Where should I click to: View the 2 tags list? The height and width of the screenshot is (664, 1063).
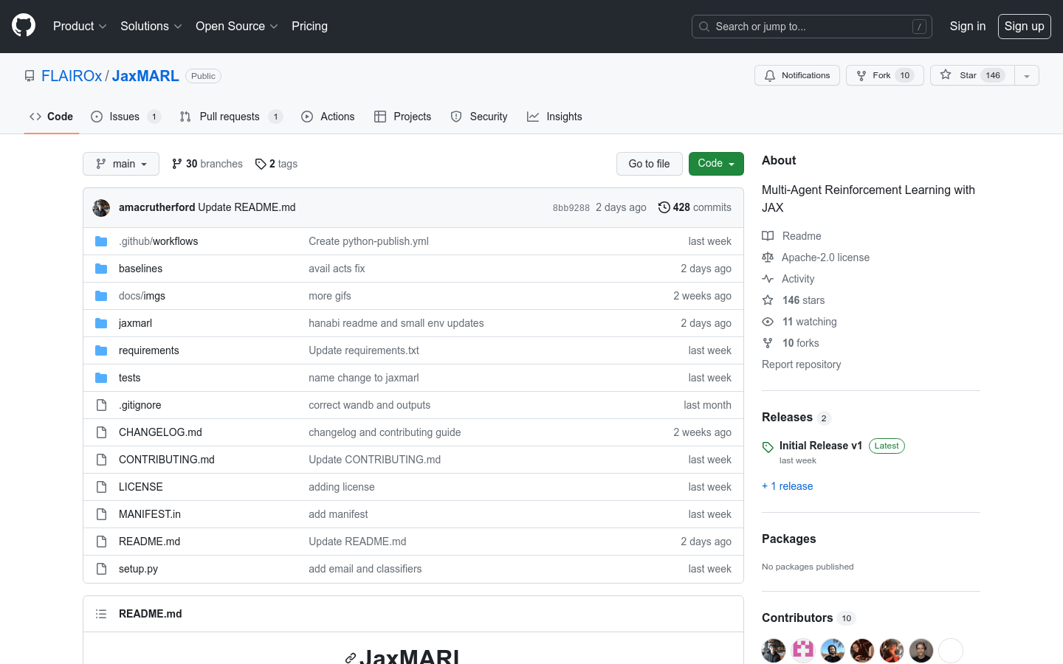click(277, 164)
